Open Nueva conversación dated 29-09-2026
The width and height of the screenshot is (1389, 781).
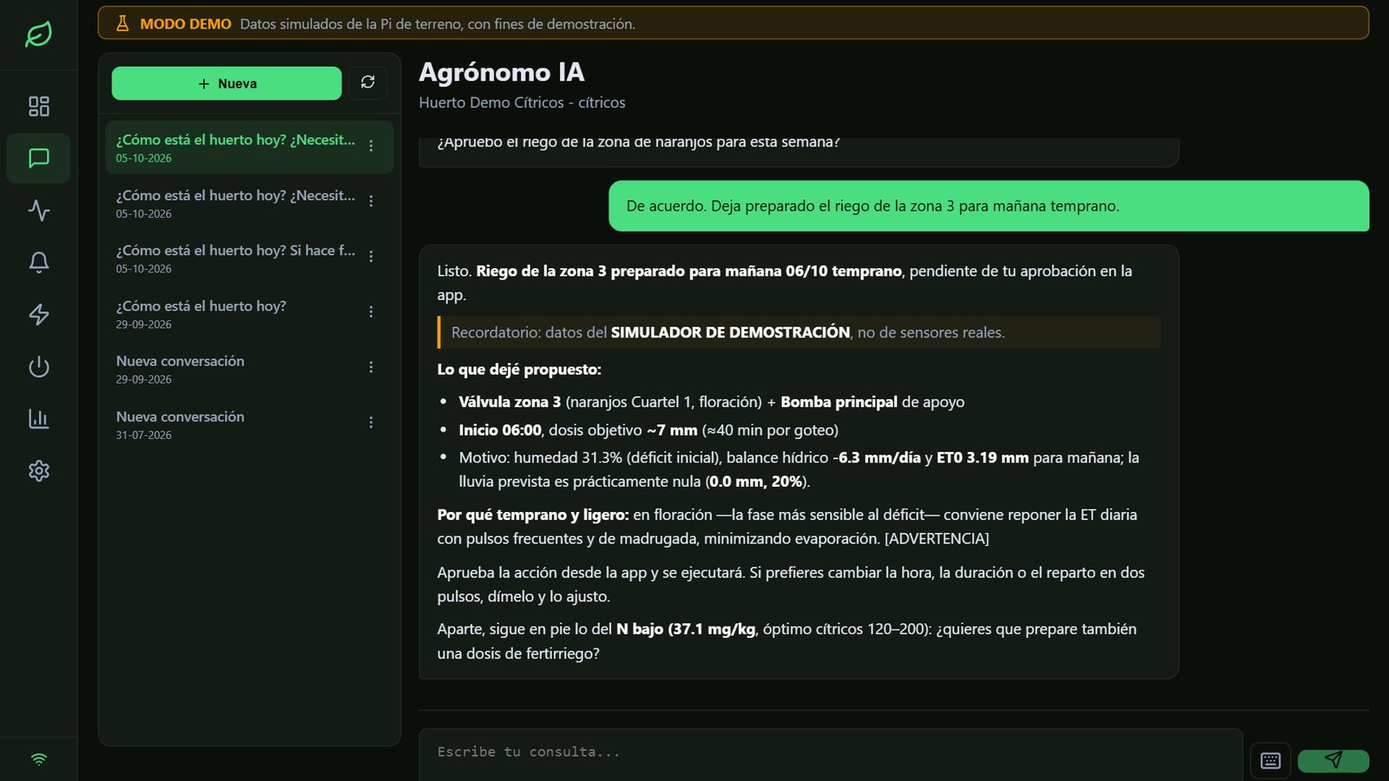click(x=249, y=369)
